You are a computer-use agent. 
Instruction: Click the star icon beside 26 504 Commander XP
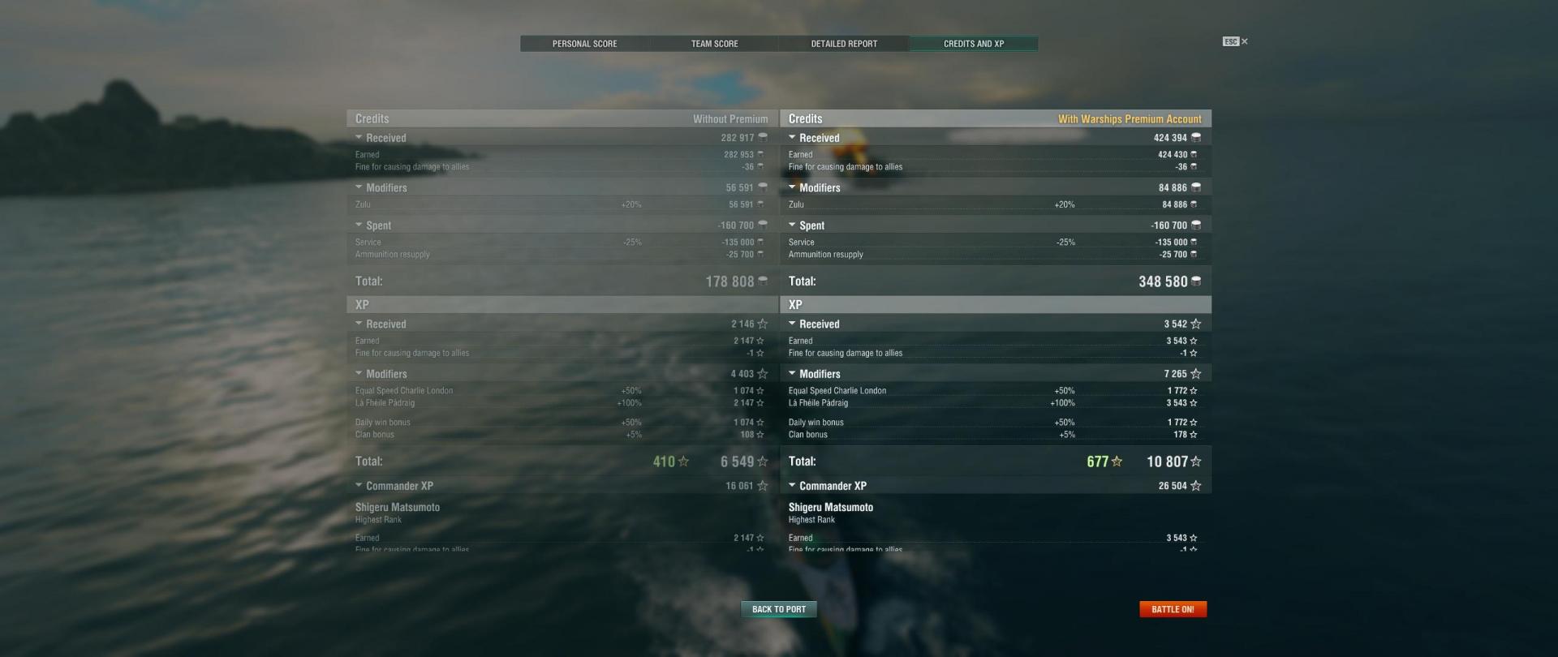1196,486
